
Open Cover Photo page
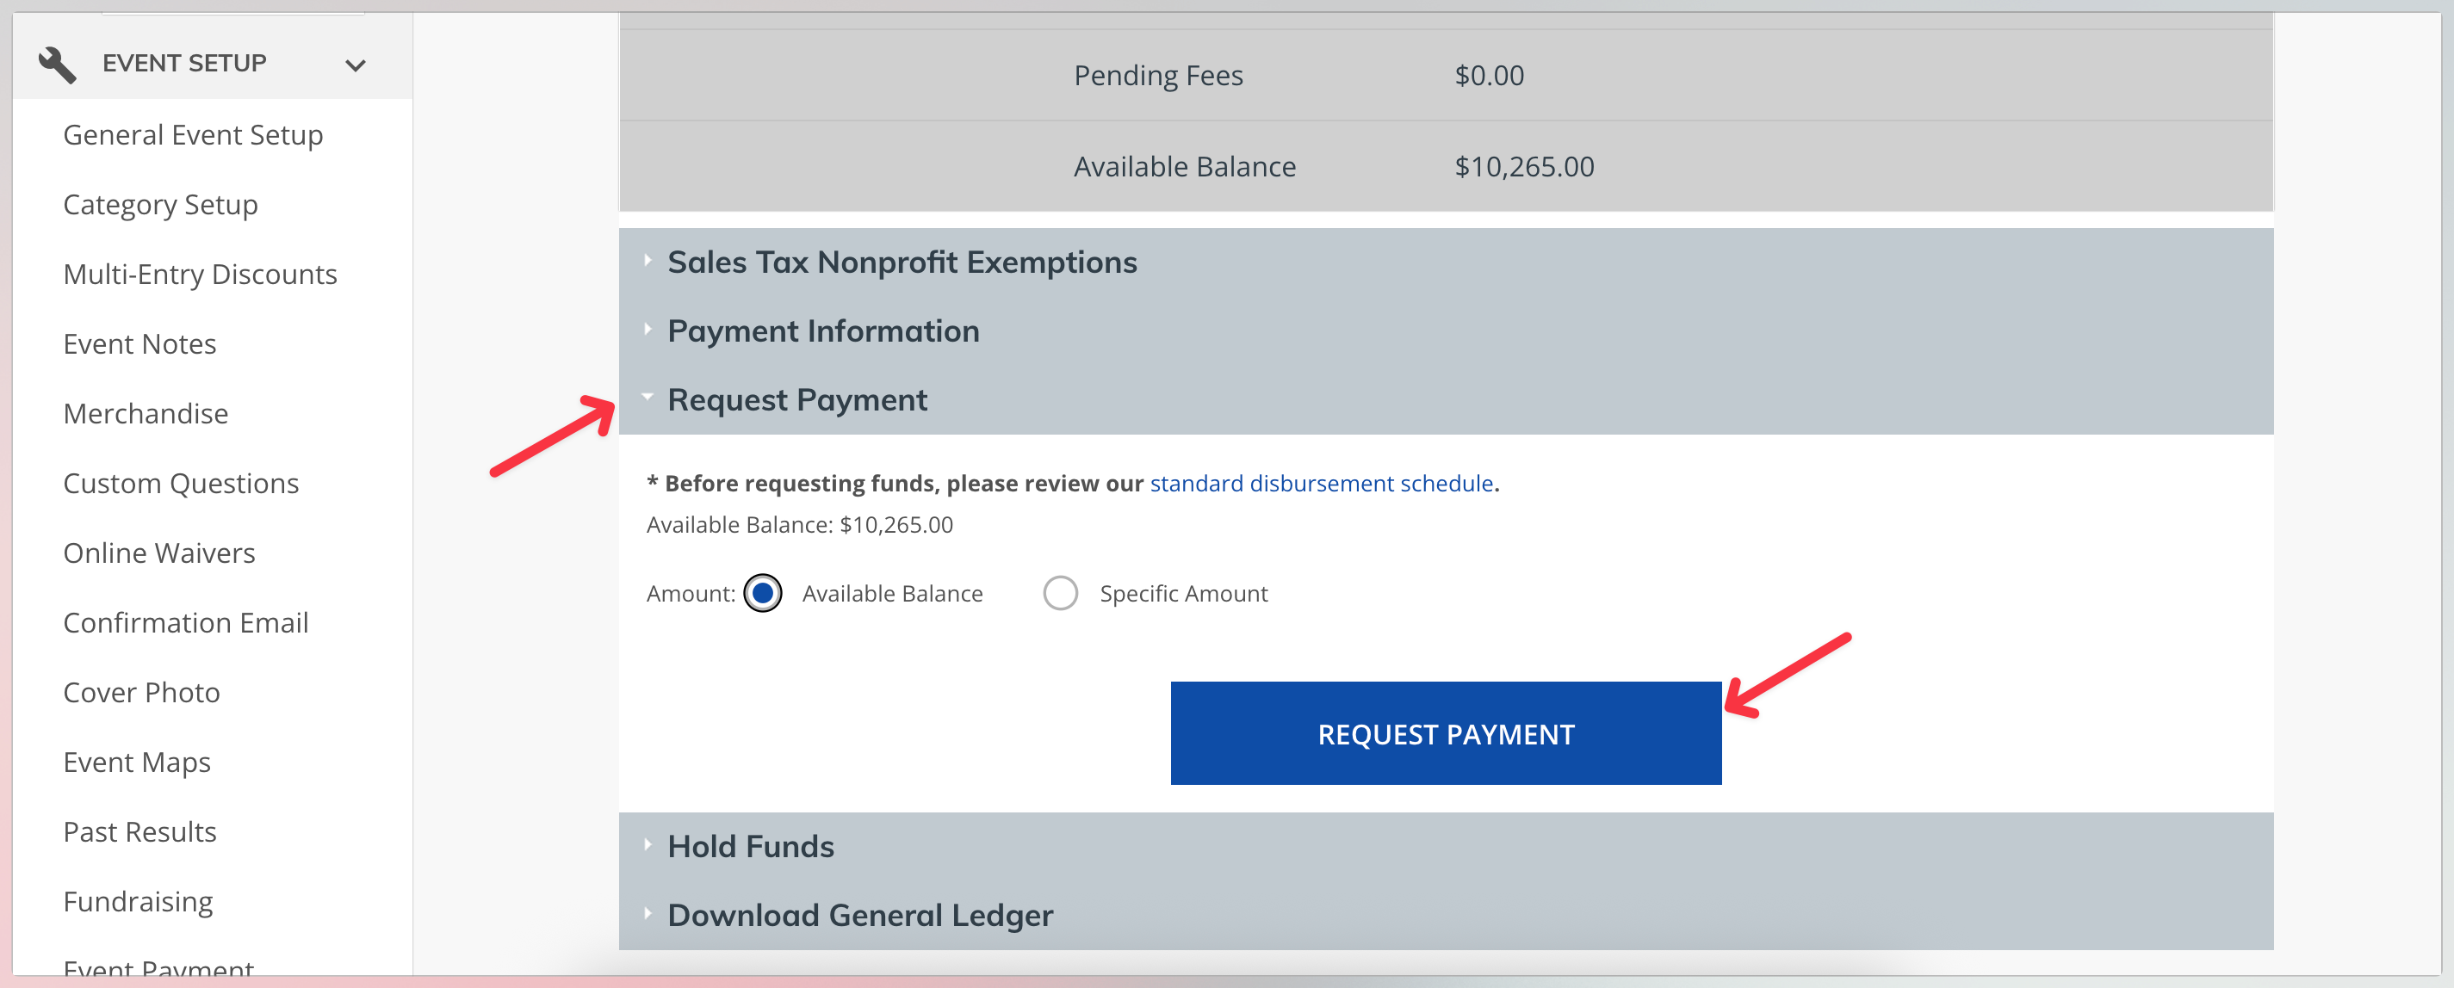(x=141, y=692)
